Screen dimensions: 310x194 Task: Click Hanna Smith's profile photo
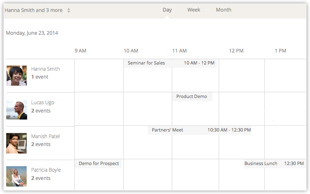coord(17,76)
